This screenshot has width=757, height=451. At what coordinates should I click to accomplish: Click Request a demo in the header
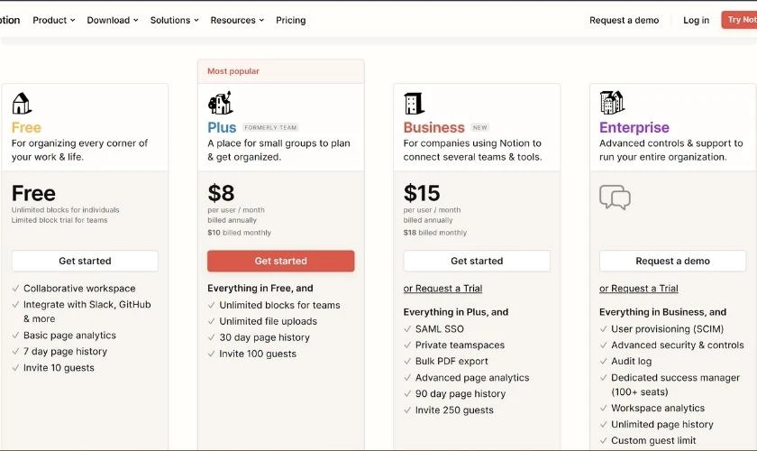624,21
